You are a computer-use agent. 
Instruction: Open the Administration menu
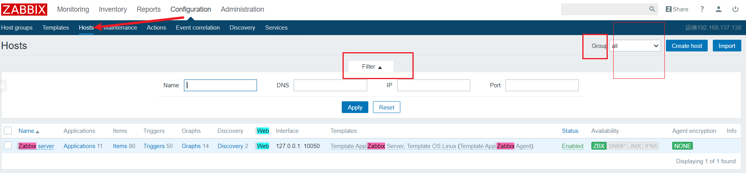242,9
